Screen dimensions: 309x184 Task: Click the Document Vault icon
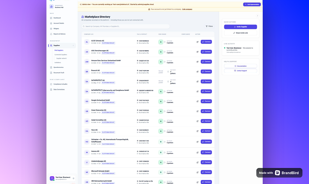(x=51, y=73)
